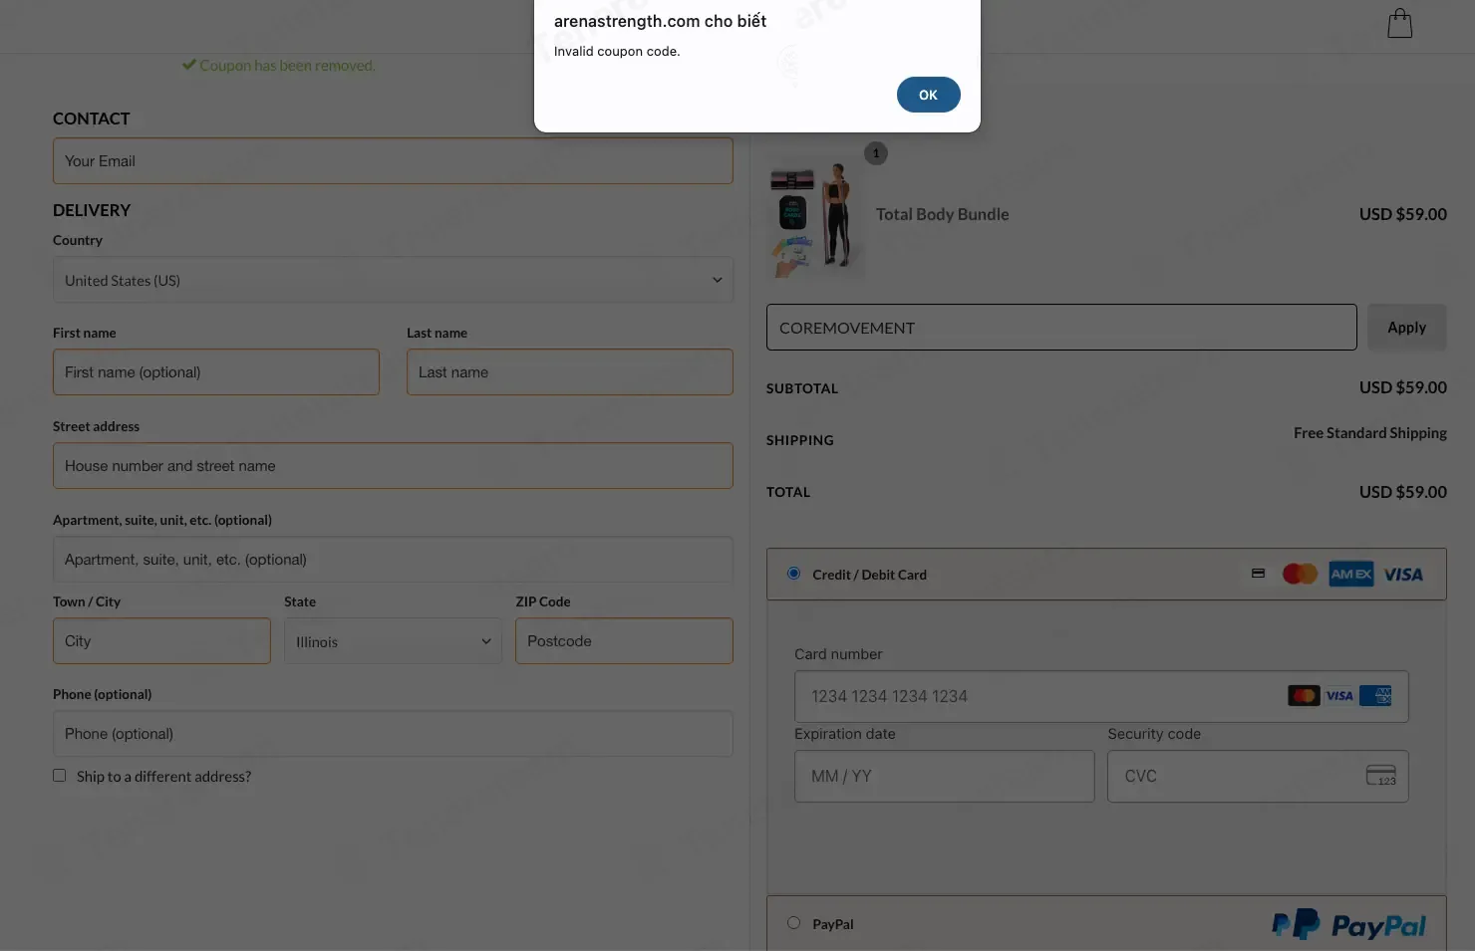
Task: Click the 'Invalid coupon code.' alert message
Action: pos(617,52)
